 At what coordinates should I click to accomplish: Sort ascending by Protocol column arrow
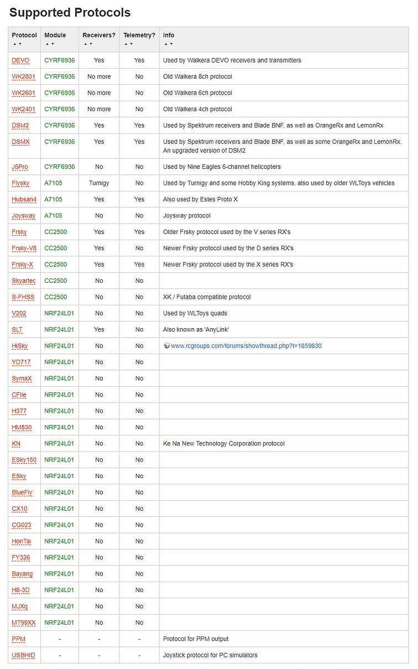[x=14, y=44]
